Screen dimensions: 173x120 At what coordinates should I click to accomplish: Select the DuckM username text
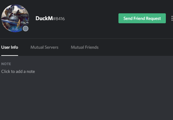coord(44,18)
